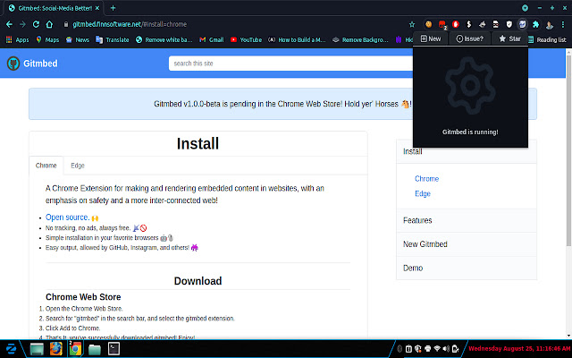
Task: Open the Extensions puzzle piece menu
Action: (535, 24)
